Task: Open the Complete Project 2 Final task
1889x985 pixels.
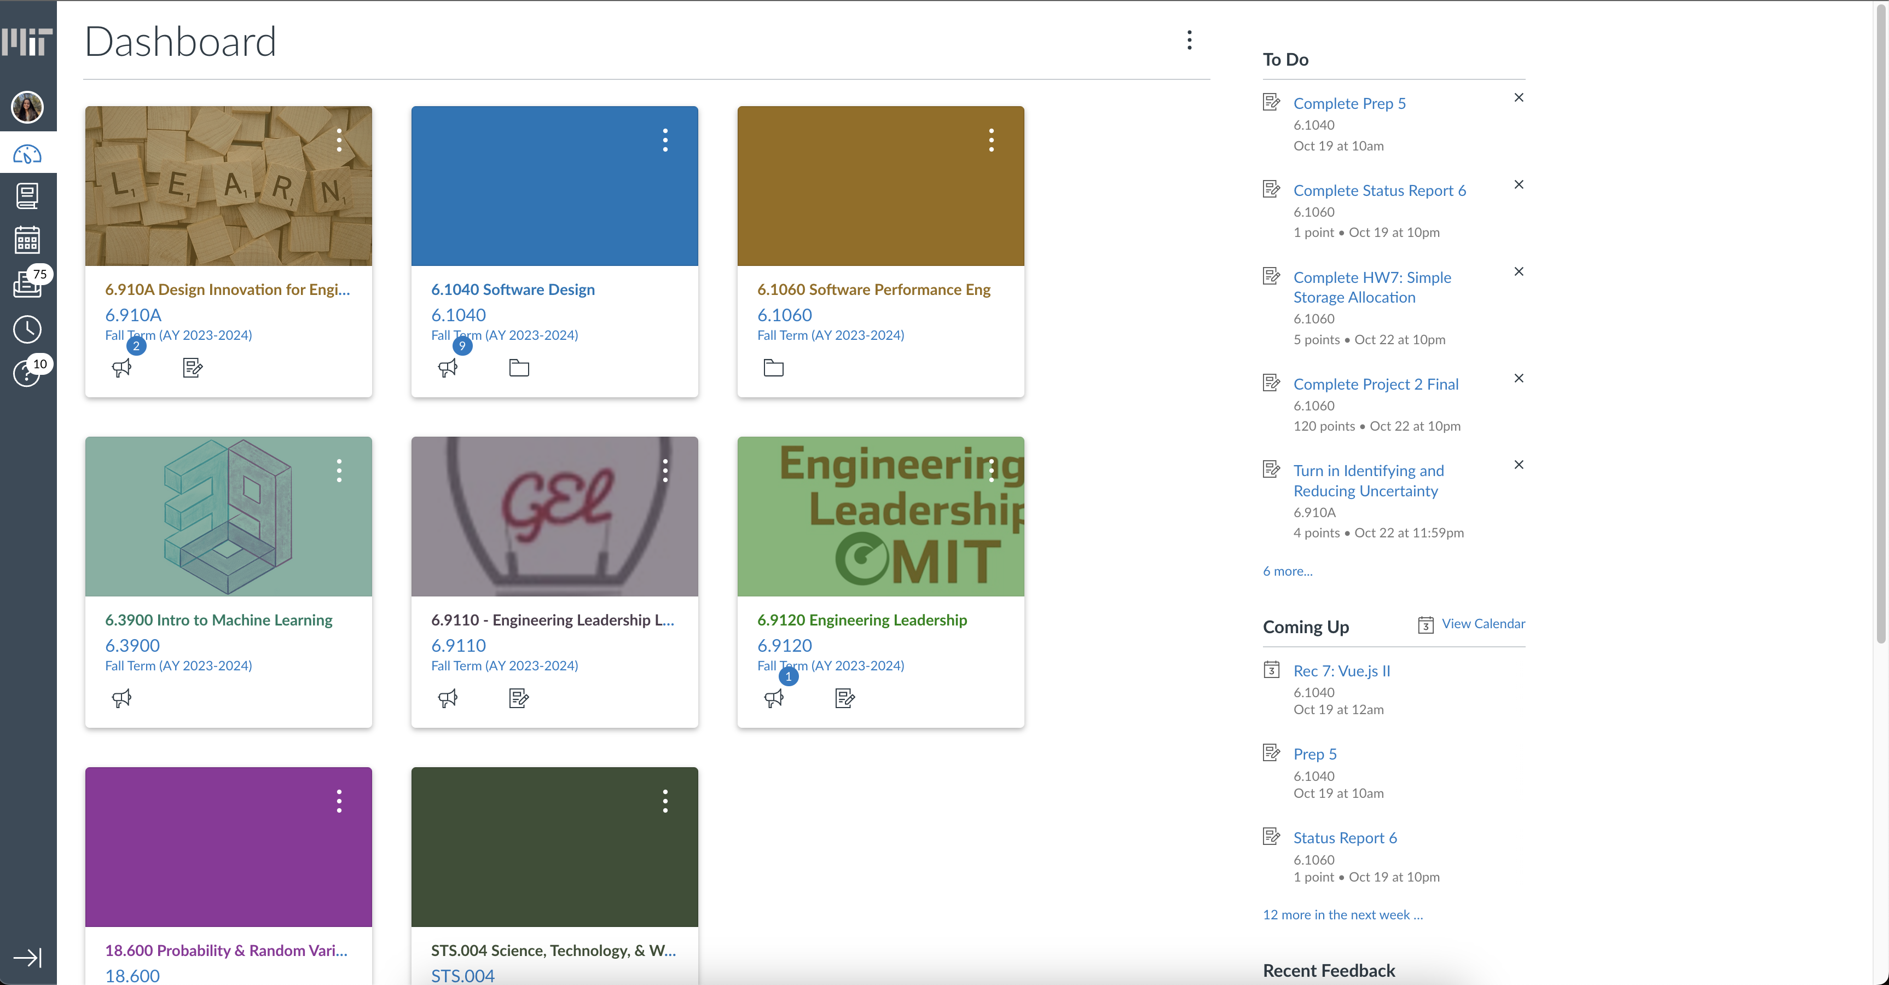Action: click(x=1376, y=383)
